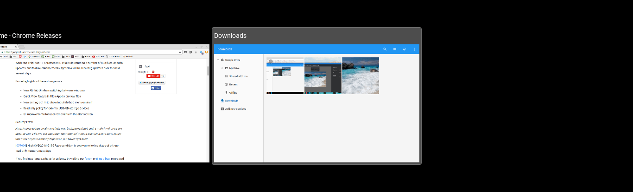This screenshot has width=633, height=192.
Task: Click the Google Drive icon in sidebar
Action: click(222, 60)
